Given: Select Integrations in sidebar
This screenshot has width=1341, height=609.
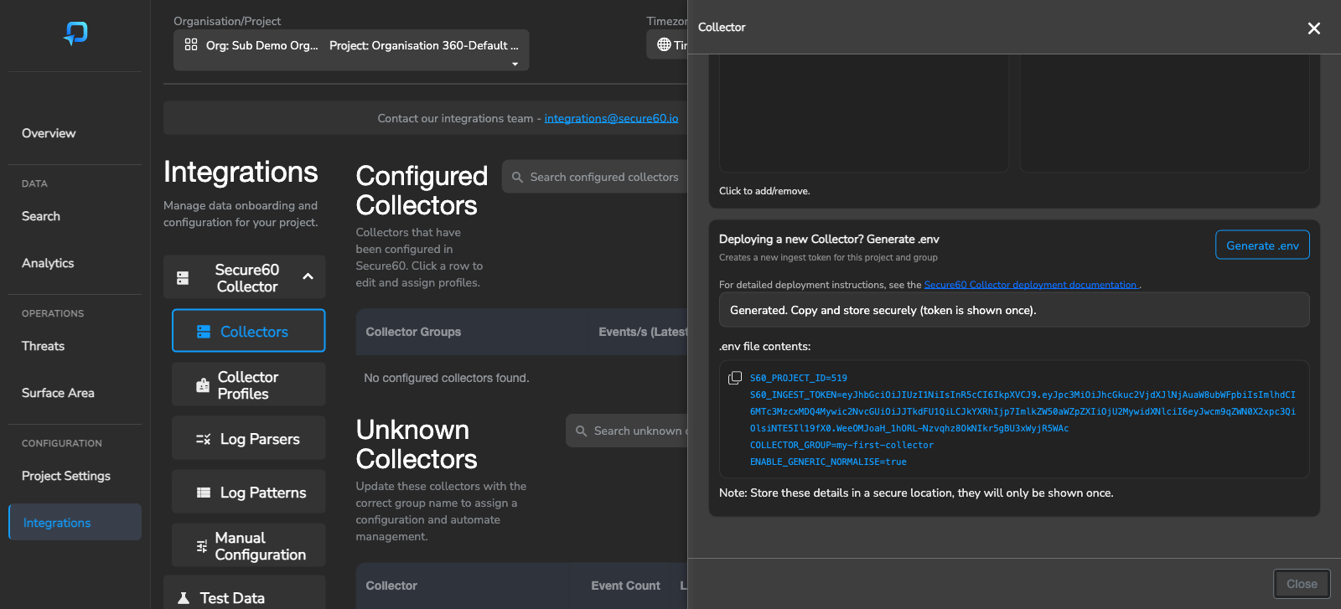Looking at the screenshot, I should tap(75, 522).
